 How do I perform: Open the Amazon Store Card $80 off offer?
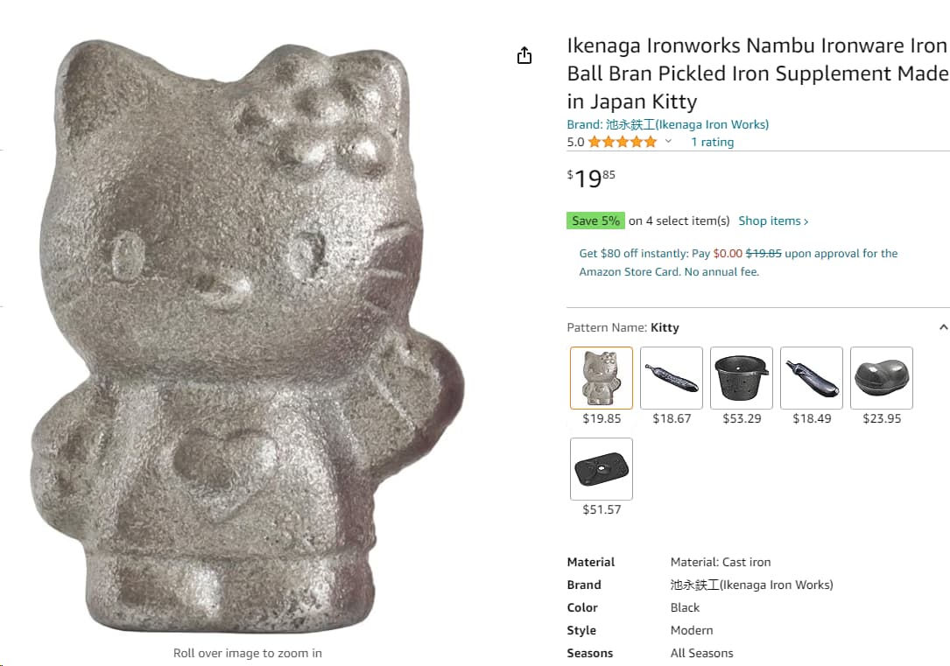coord(738,263)
